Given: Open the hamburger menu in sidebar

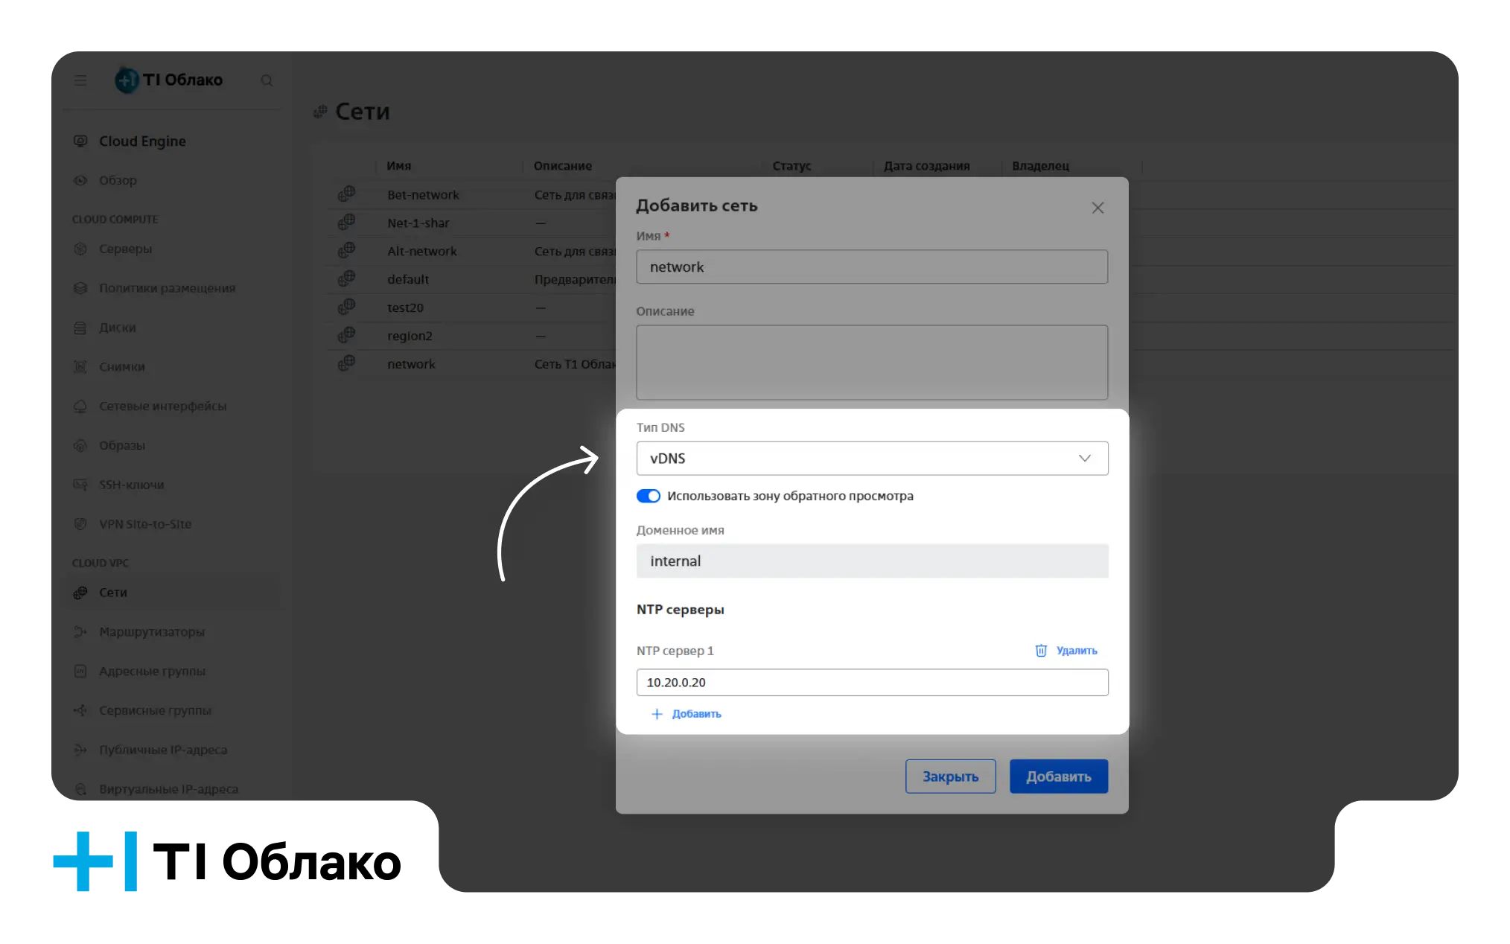Looking at the screenshot, I should click(80, 80).
